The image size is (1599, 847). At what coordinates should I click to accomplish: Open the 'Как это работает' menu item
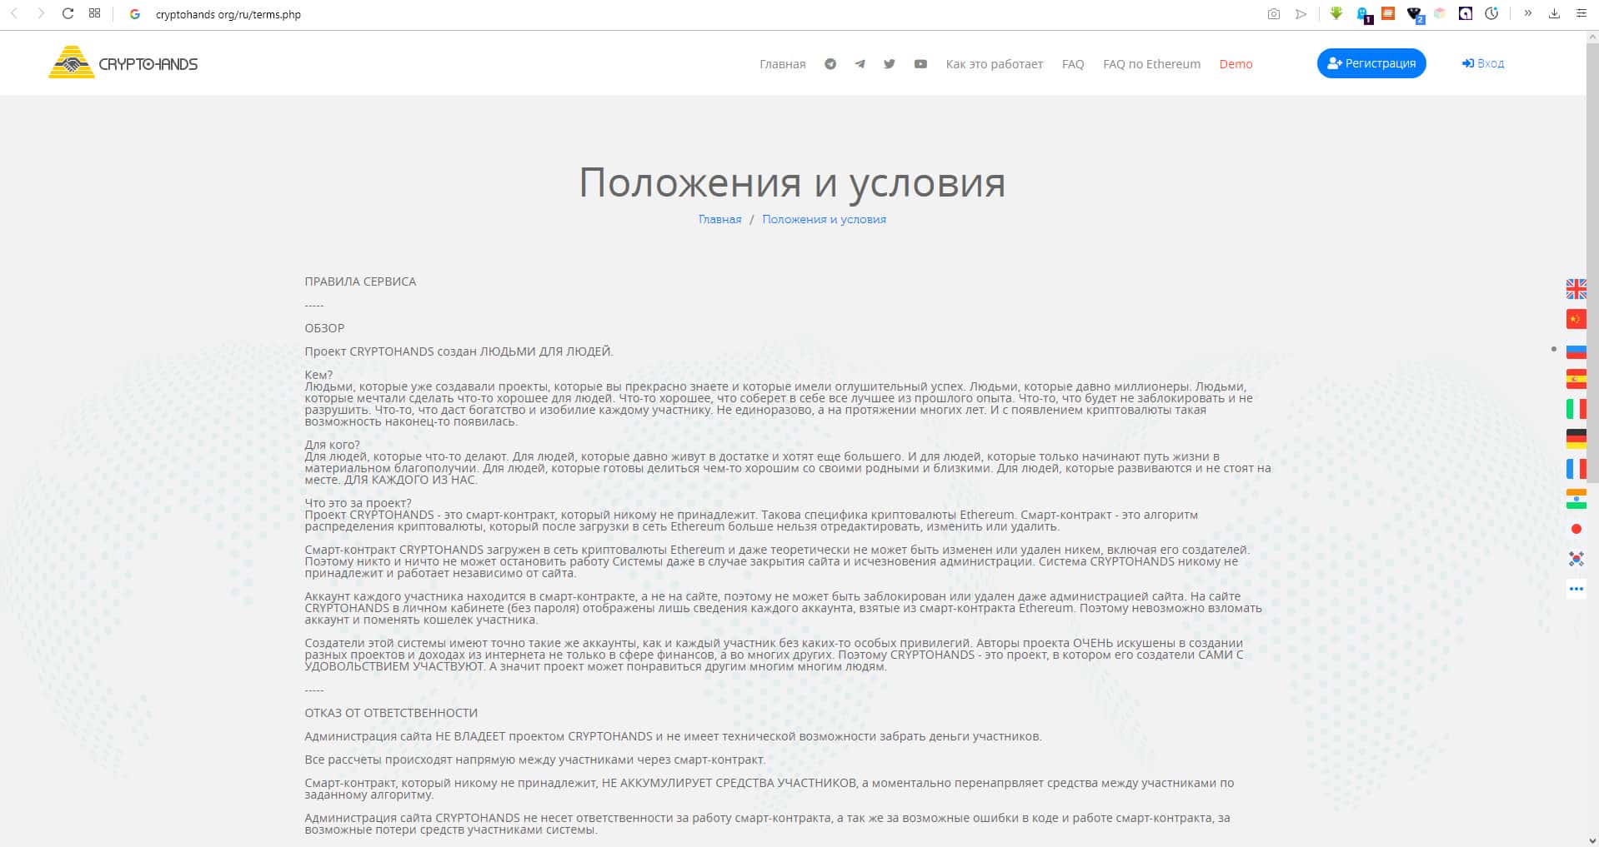(994, 64)
